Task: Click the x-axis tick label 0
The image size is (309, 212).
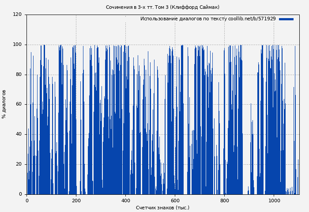Action: coord(27,200)
